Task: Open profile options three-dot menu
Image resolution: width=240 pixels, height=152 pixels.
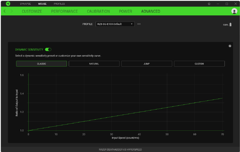Action: click(139, 24)
